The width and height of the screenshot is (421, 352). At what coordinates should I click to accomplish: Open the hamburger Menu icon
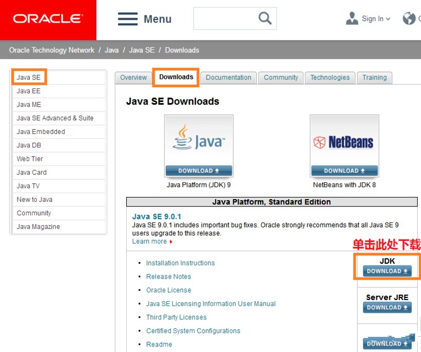tap(128, 19)
